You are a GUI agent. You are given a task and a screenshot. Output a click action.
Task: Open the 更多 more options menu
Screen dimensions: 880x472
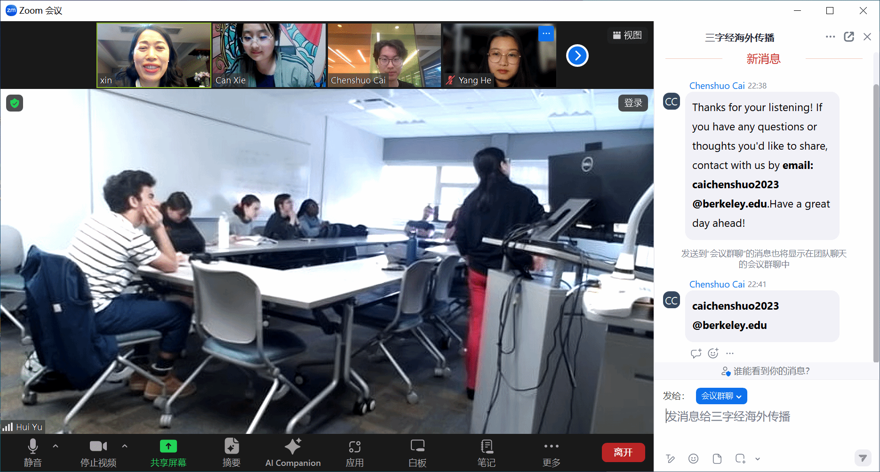pyautogui.click(x=551, y=452)
